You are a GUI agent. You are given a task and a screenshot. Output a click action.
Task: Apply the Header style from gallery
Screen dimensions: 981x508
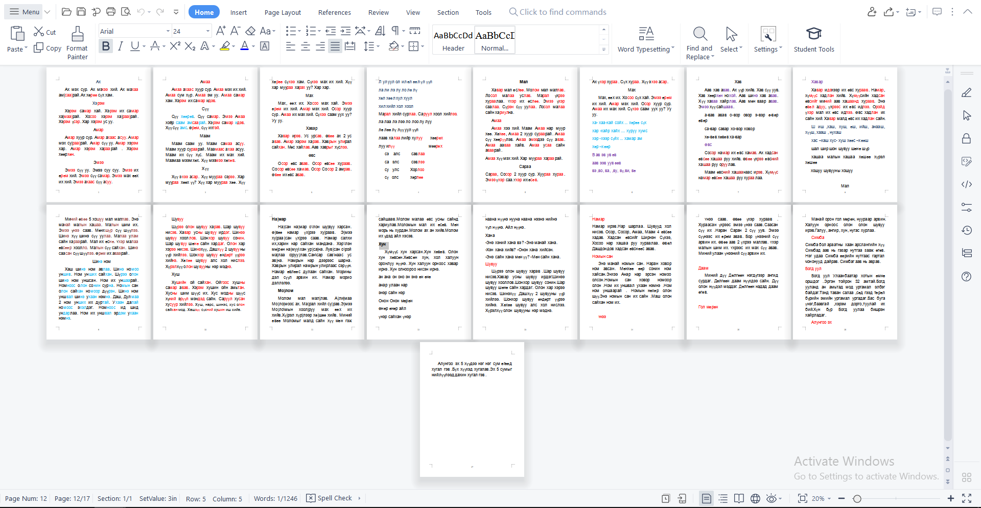pyautogui.click(x=453, y=40)
